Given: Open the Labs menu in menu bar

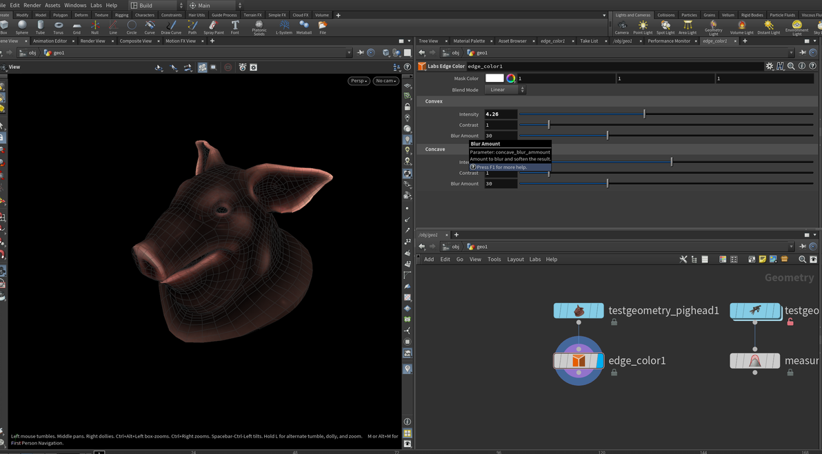Looking at the screenshot, I should (96, 5).
